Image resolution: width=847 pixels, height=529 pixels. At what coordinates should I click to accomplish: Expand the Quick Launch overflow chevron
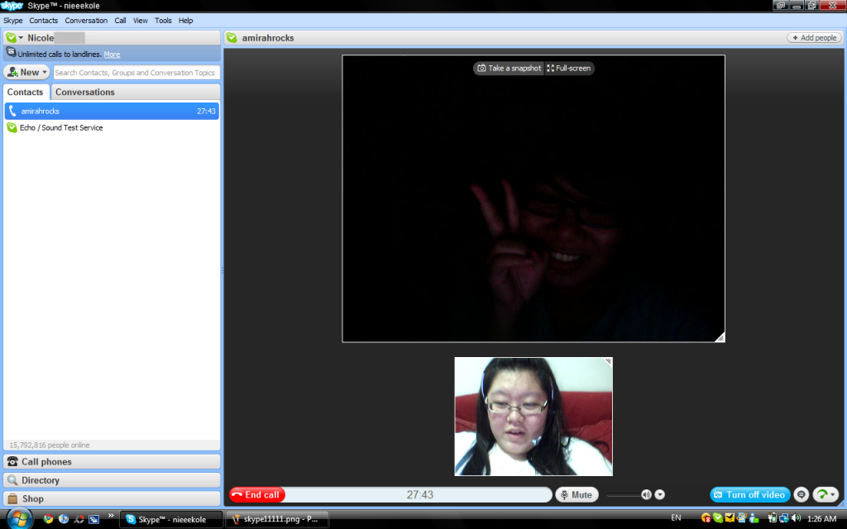111,517
